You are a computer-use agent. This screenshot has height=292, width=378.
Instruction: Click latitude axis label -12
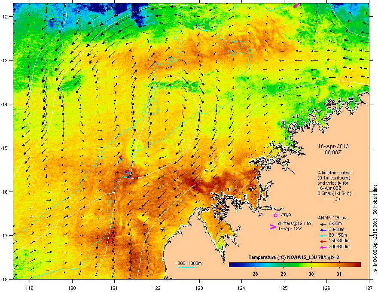coord(4,17)
